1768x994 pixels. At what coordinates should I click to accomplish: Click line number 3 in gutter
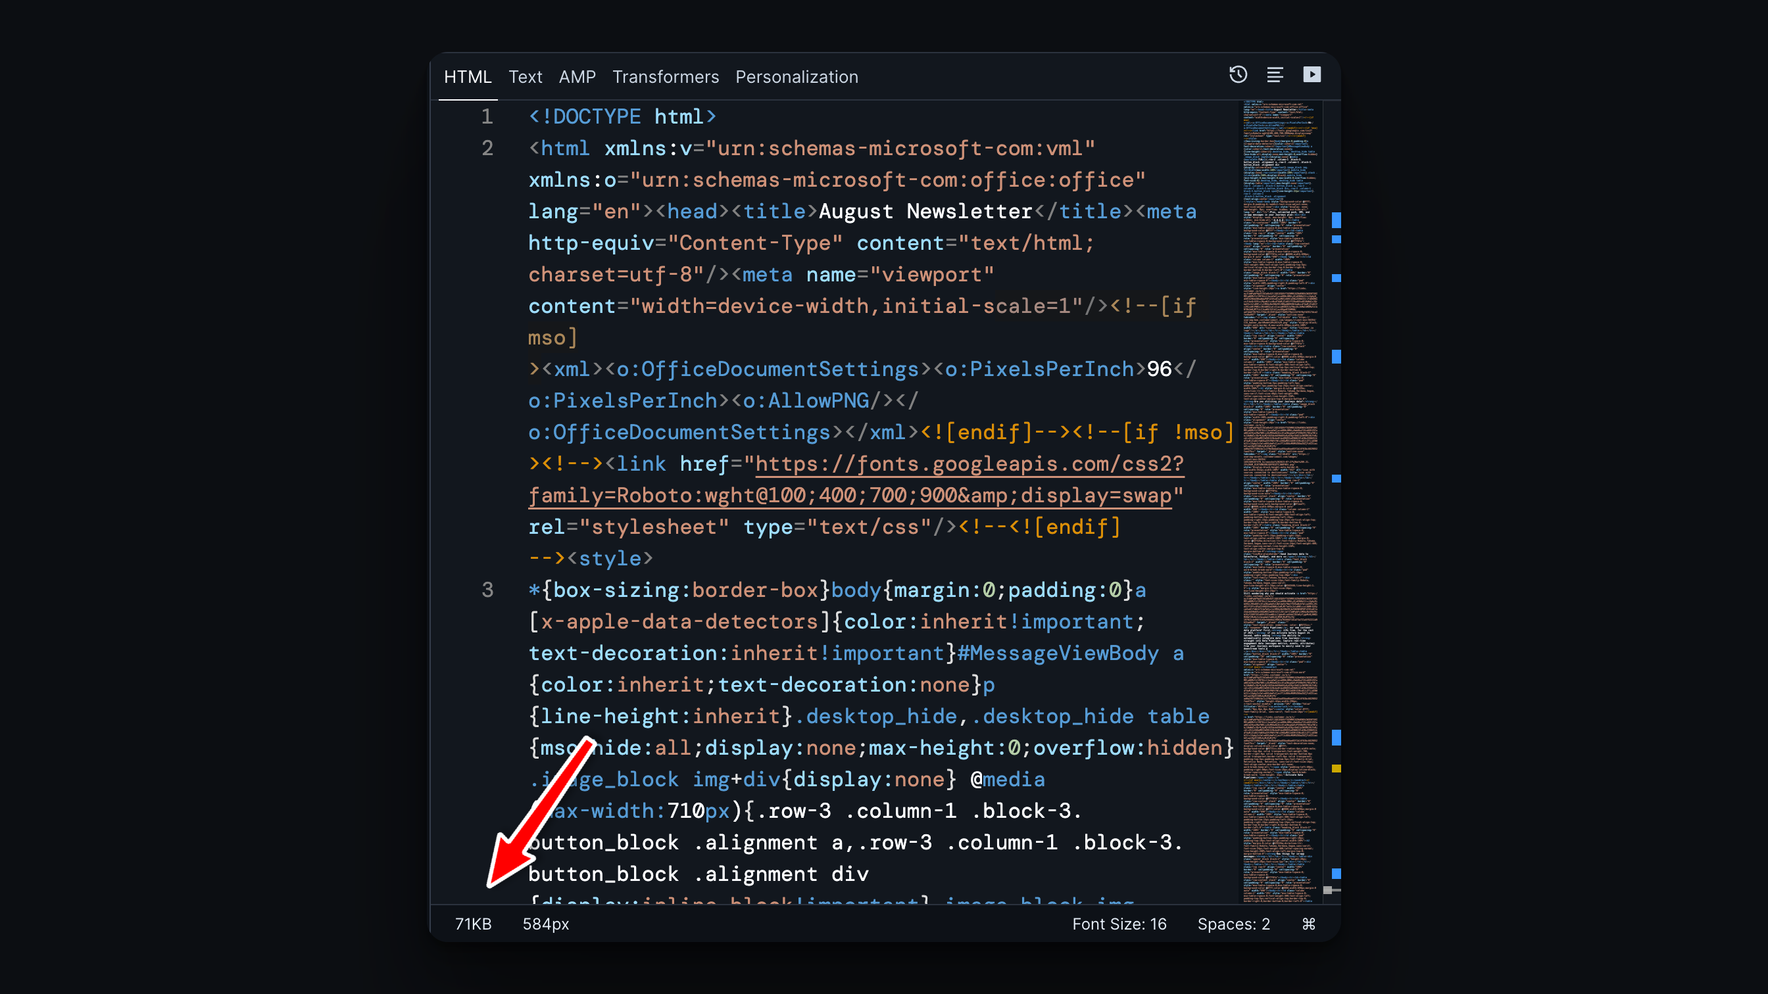pyautogui.click(x=487, y=590)
